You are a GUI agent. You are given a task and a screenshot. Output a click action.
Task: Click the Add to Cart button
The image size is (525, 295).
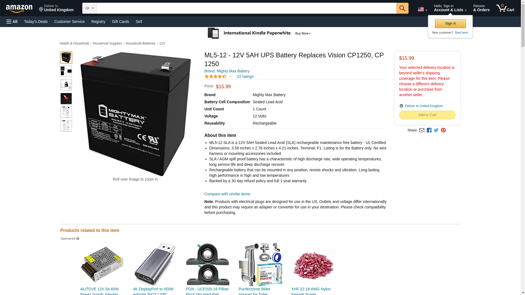click(427, 115)
